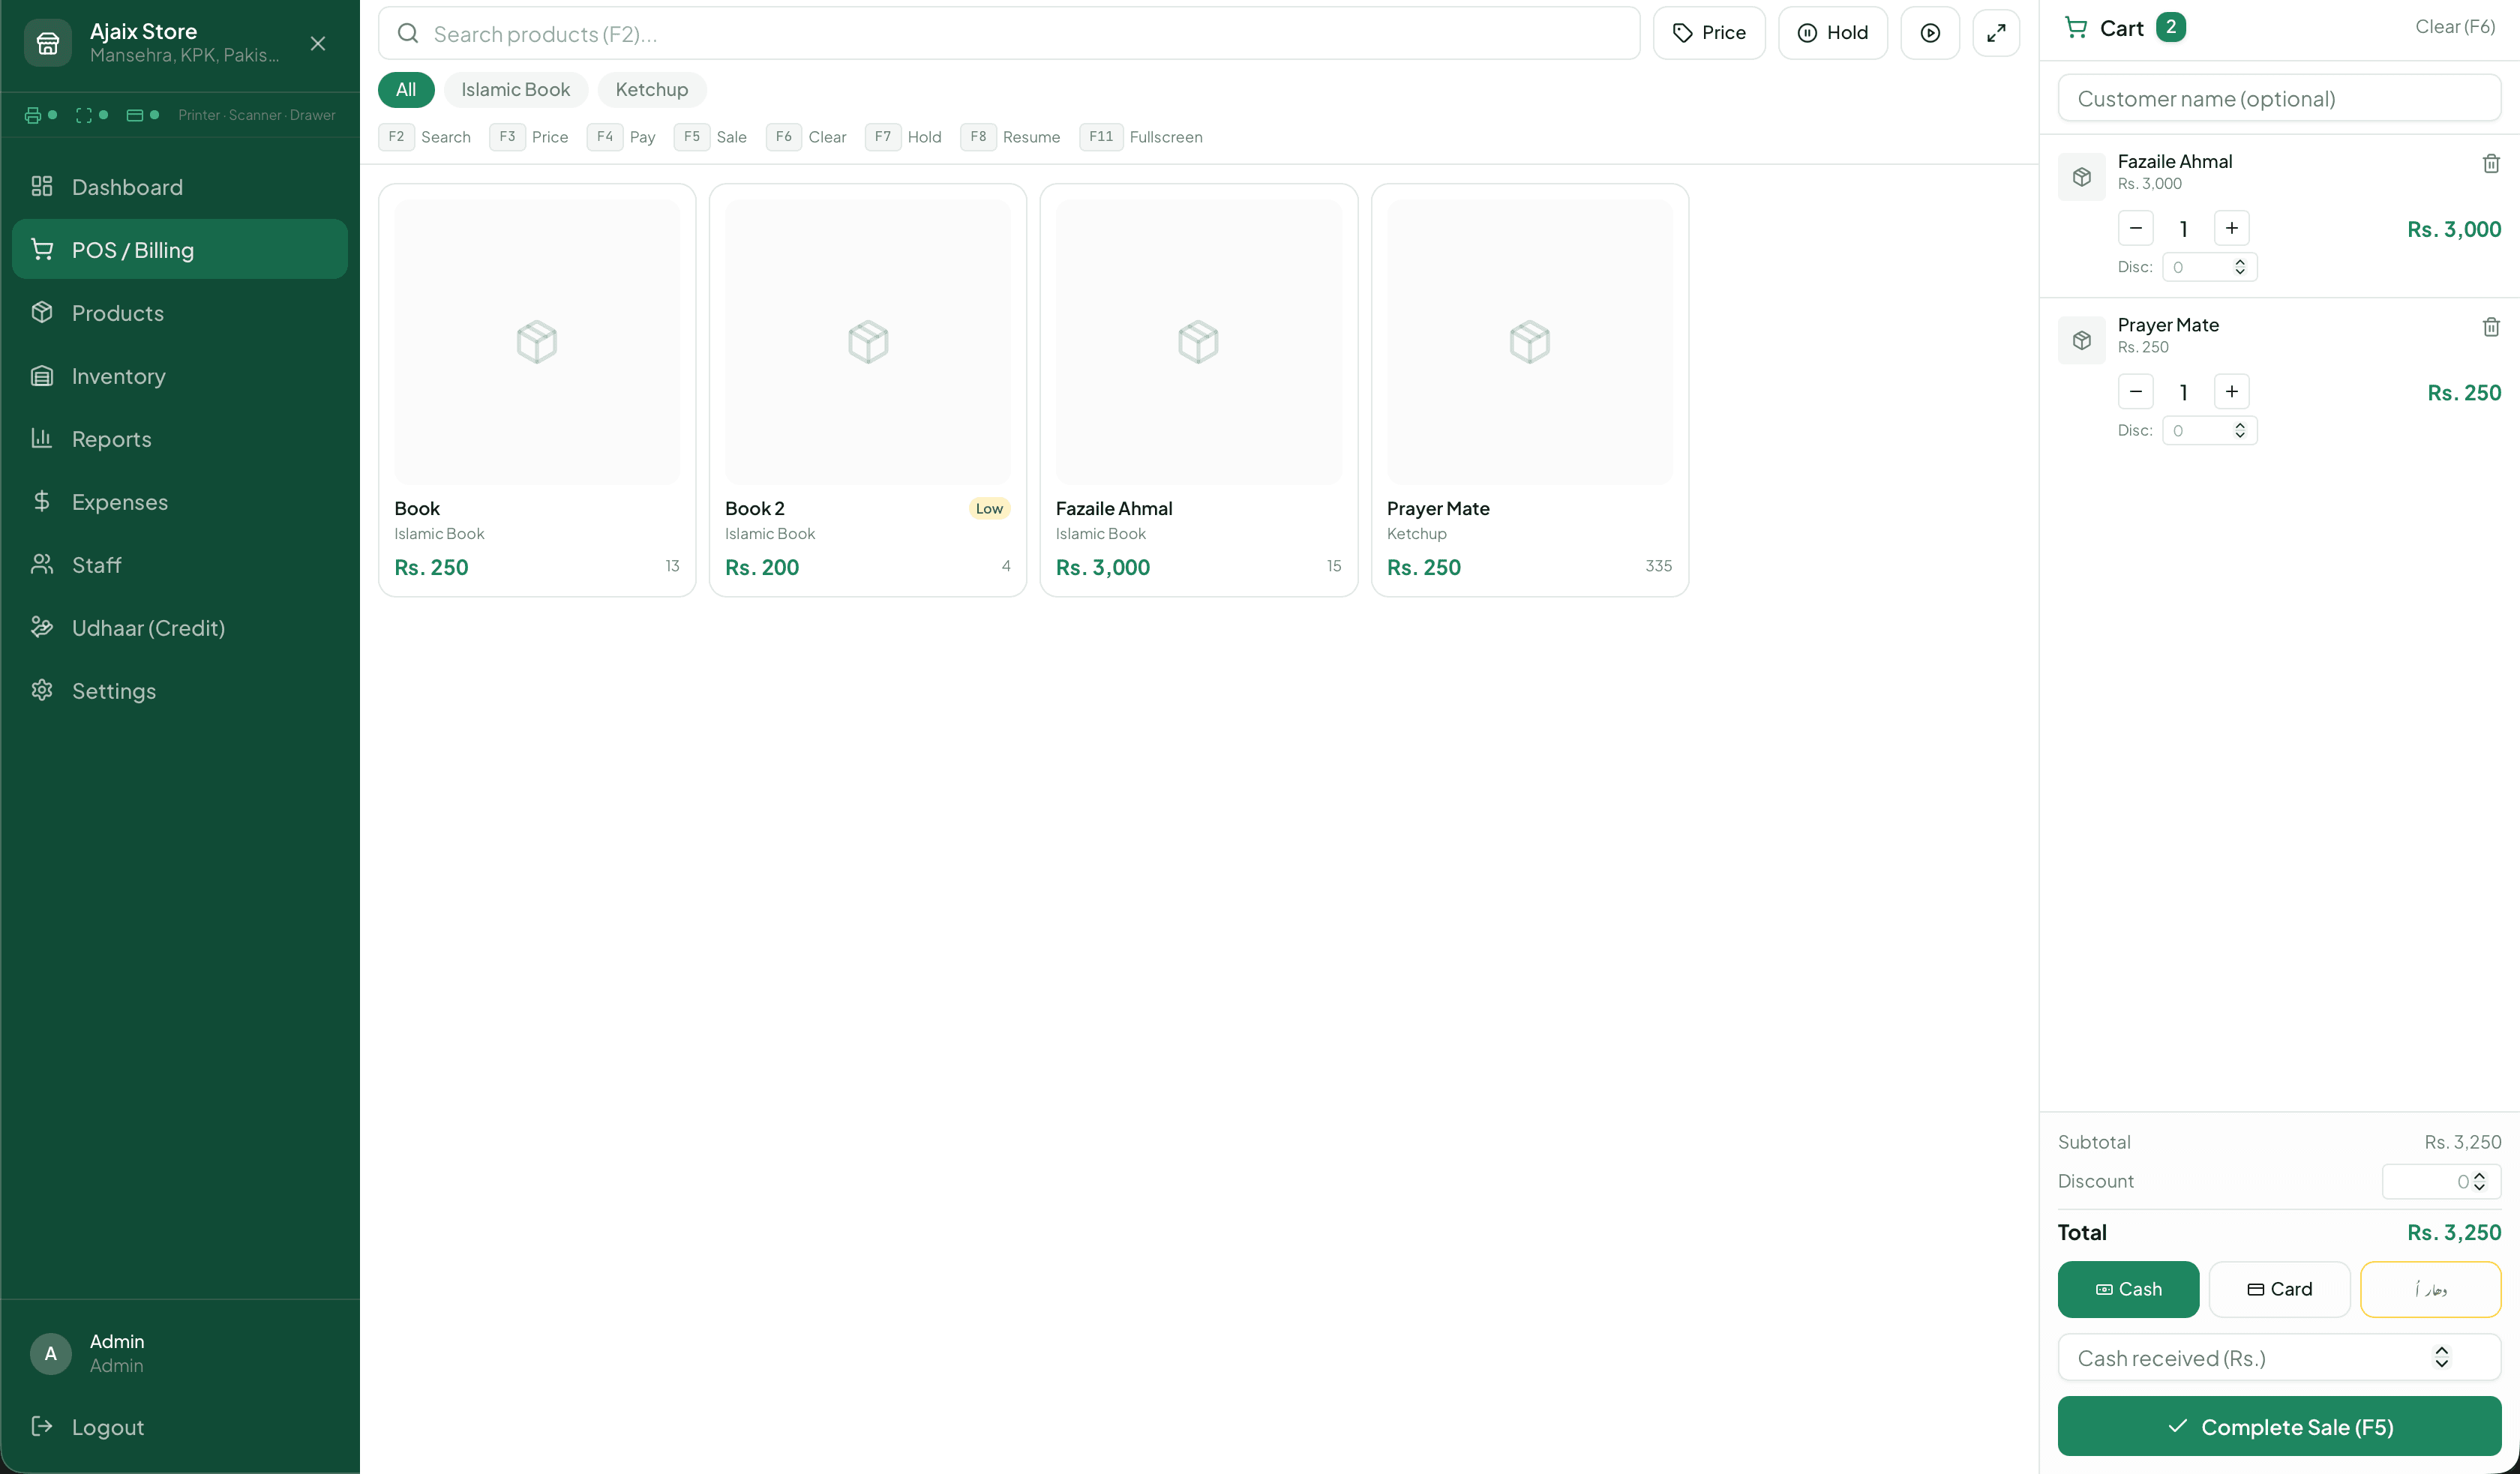The width and height of the screenshot is (2520, 1474).
Task: Click the resume held sale play icon
Action: pyautogui.click(x=1929, y=33)
